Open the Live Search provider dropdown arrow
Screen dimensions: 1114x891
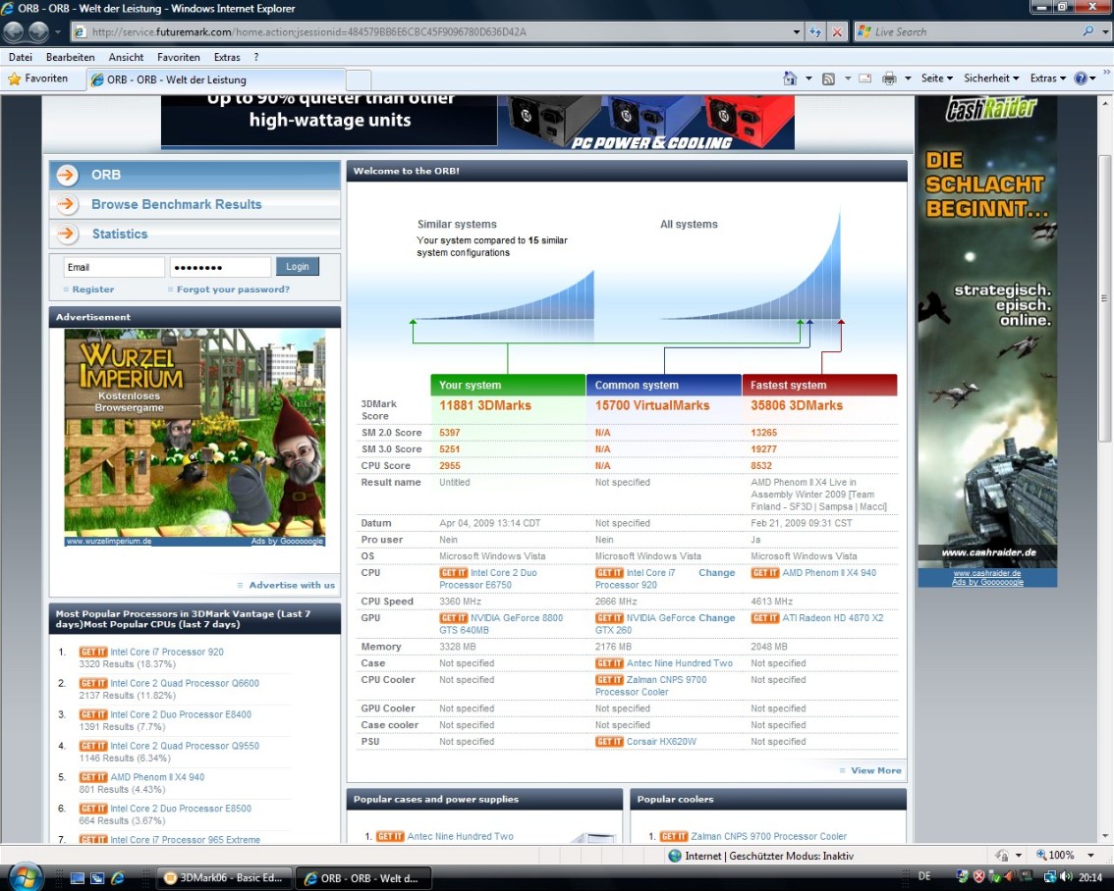(x=1105, y=32)
